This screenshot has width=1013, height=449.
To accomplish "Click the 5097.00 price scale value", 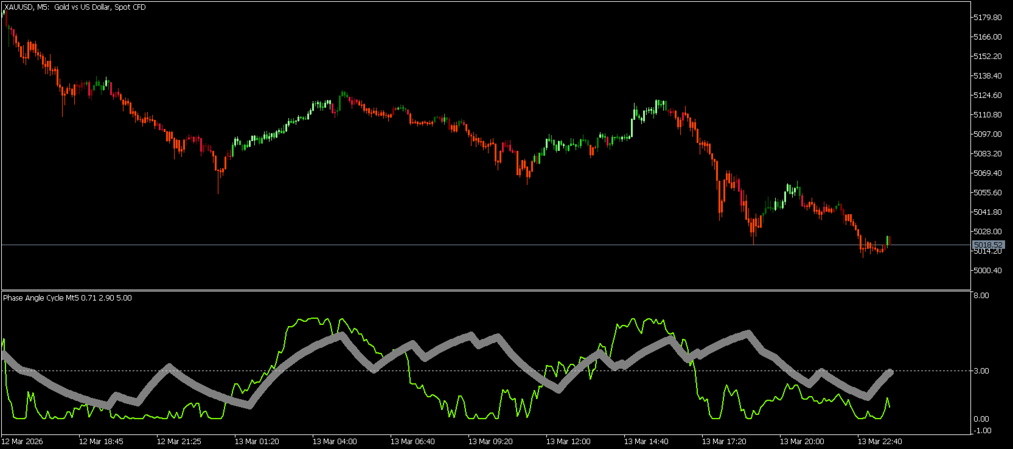I will [x=987, y=134].
